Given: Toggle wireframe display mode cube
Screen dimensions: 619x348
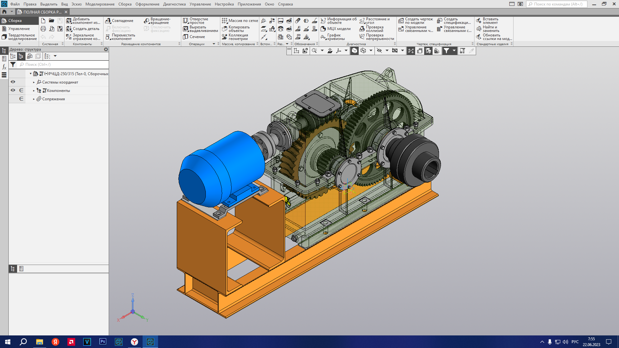Looking at the screenshot, I should [363, 51].
